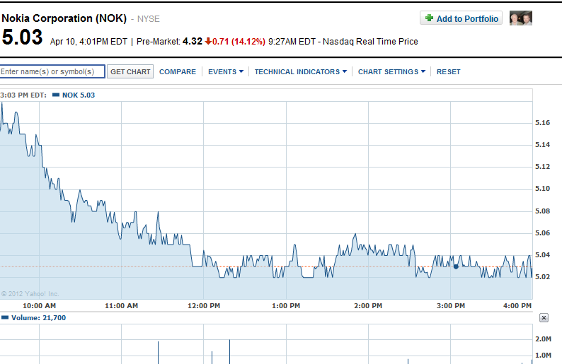
Task: Click the 5.16 price axis label
Action: [542, 123]
